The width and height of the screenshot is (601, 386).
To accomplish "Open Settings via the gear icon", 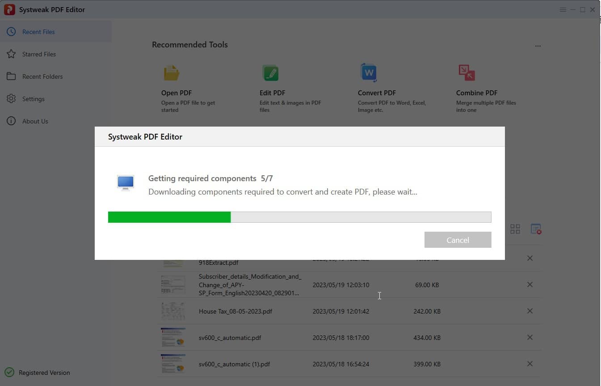I will click(11, 99).
